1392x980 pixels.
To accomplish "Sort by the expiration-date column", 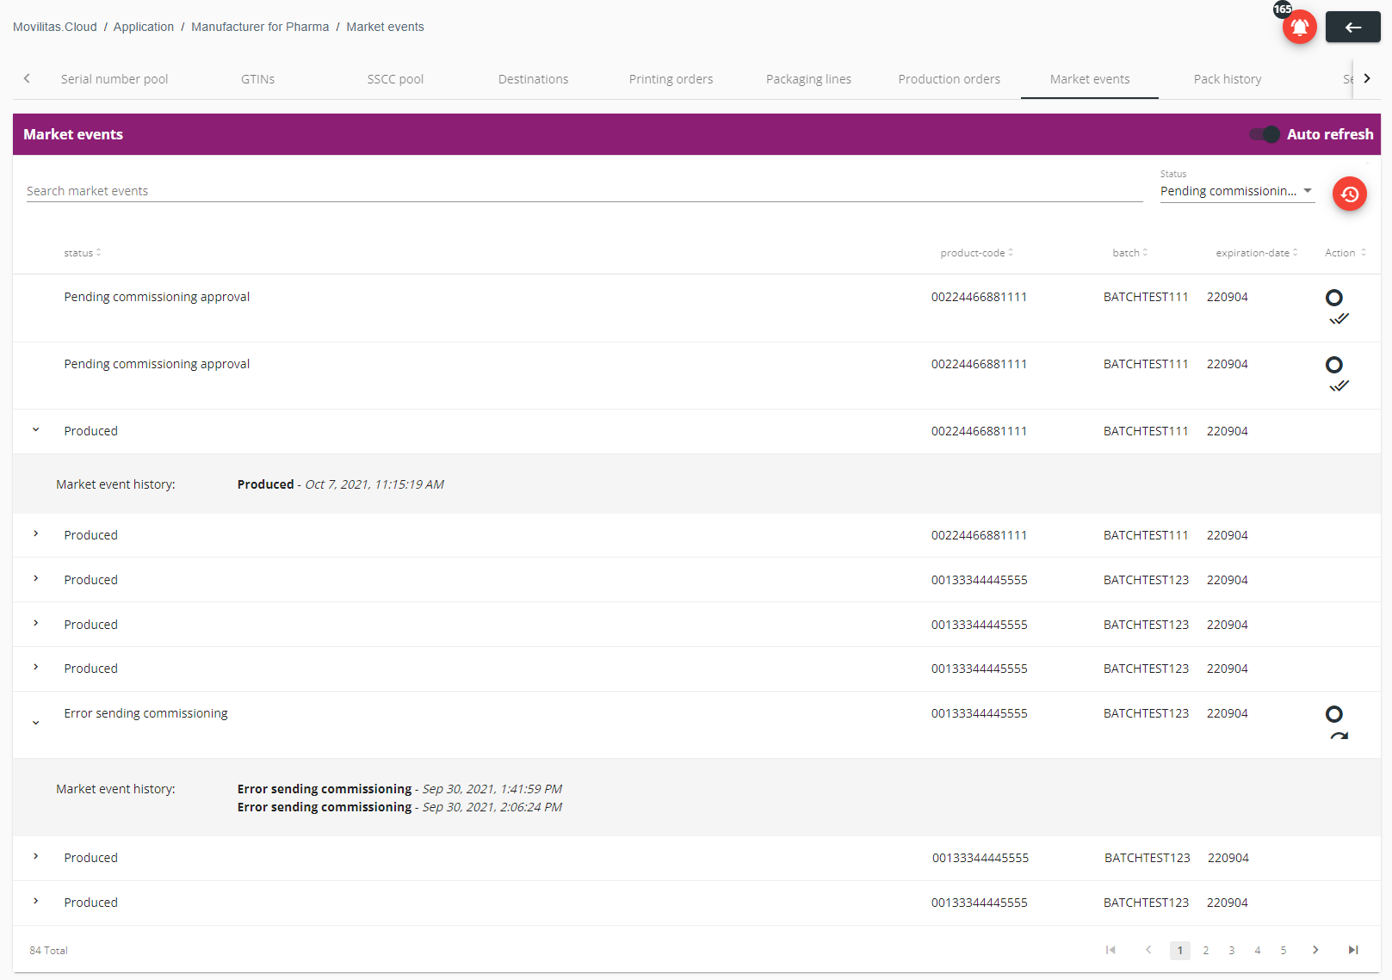I will click(x=1256, y=253).
